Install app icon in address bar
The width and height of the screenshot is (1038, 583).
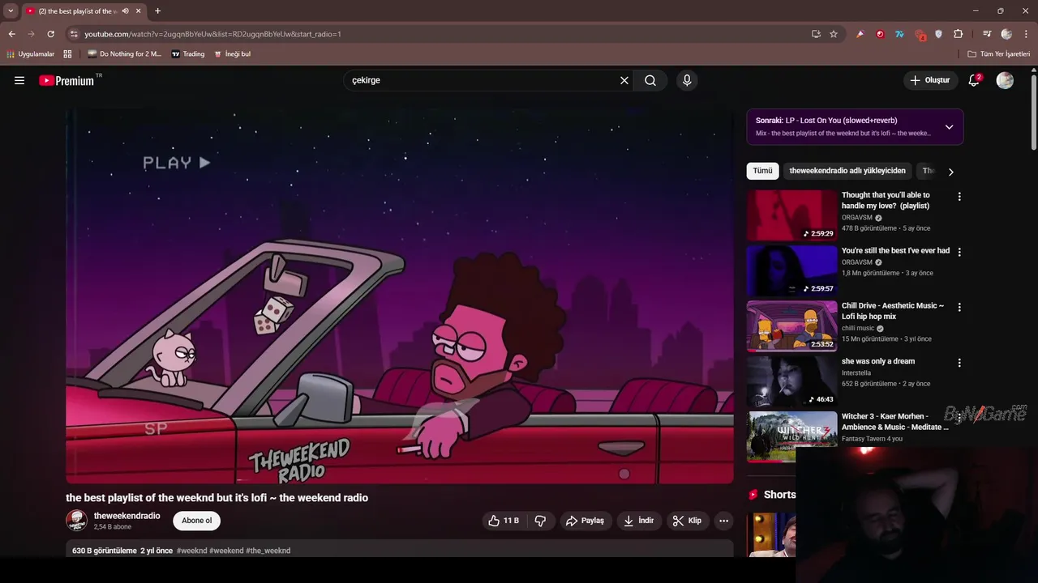coord(816,34)
